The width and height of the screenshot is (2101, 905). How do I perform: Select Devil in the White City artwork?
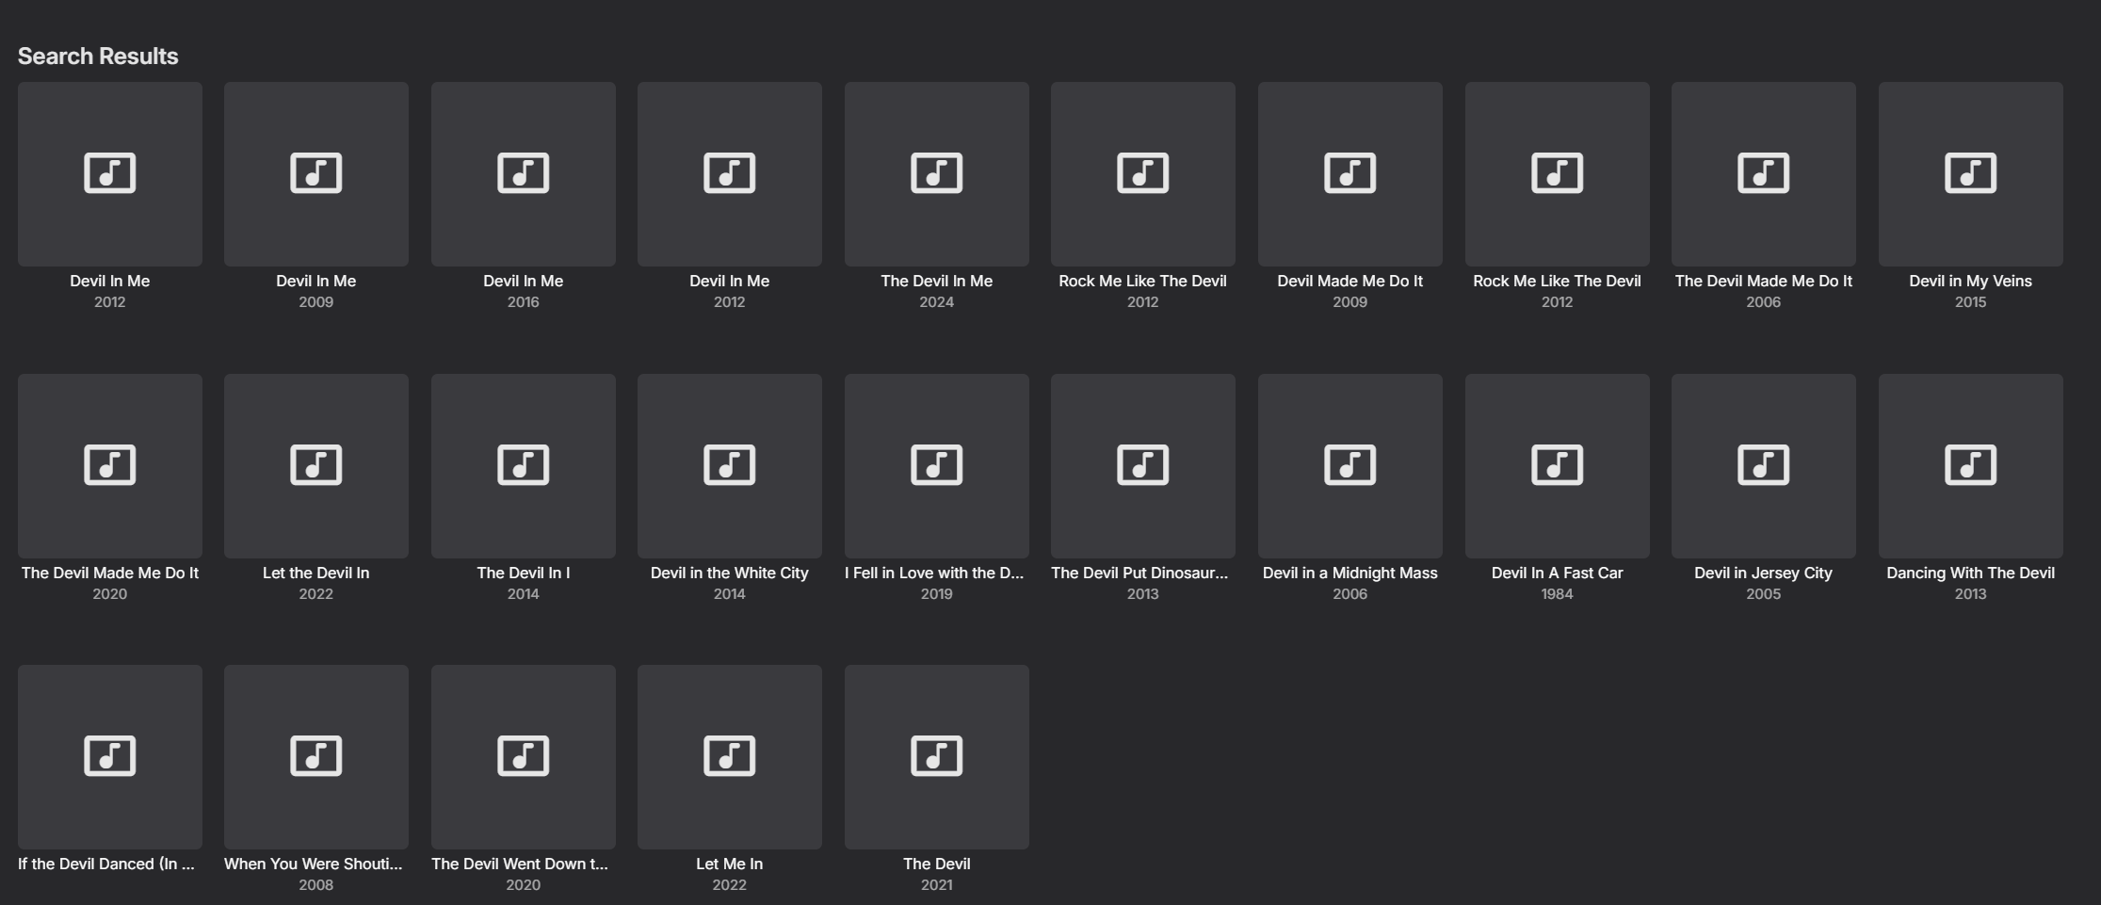729,465
